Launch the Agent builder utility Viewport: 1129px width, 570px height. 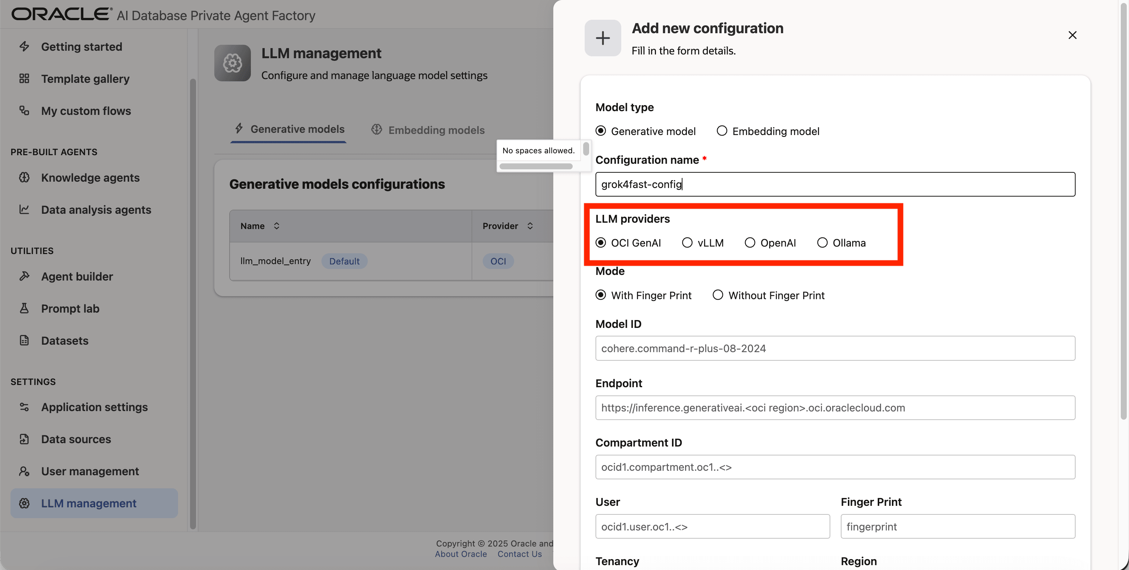click(77, 276)
